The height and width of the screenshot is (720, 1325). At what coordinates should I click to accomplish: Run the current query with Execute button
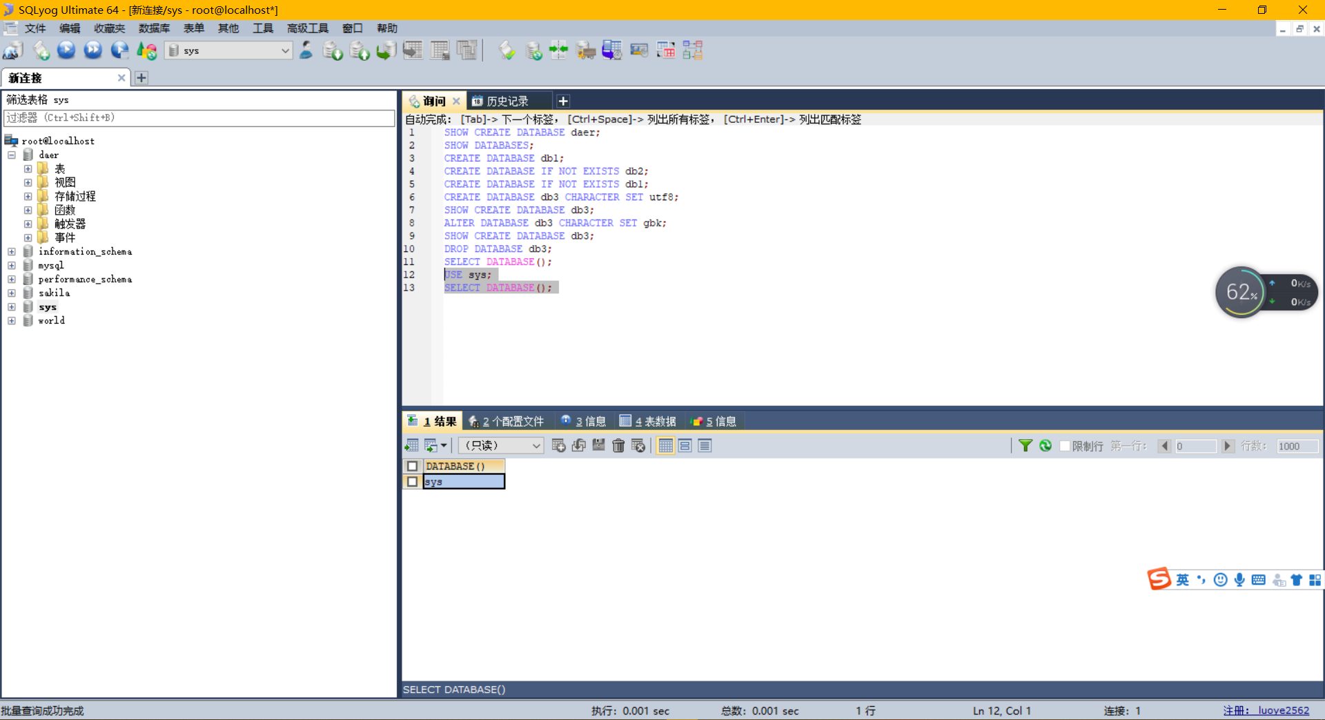coord(66,50)
